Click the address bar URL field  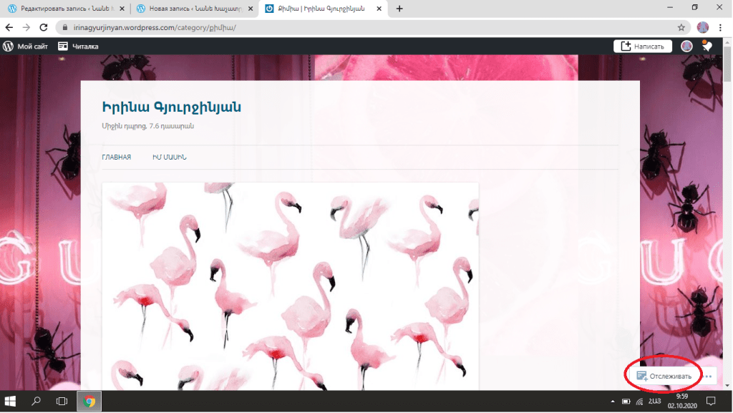[358, 27]
